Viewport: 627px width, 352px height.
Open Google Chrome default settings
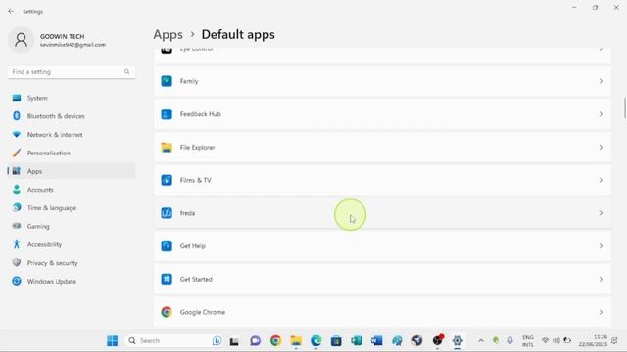[382, 312]
